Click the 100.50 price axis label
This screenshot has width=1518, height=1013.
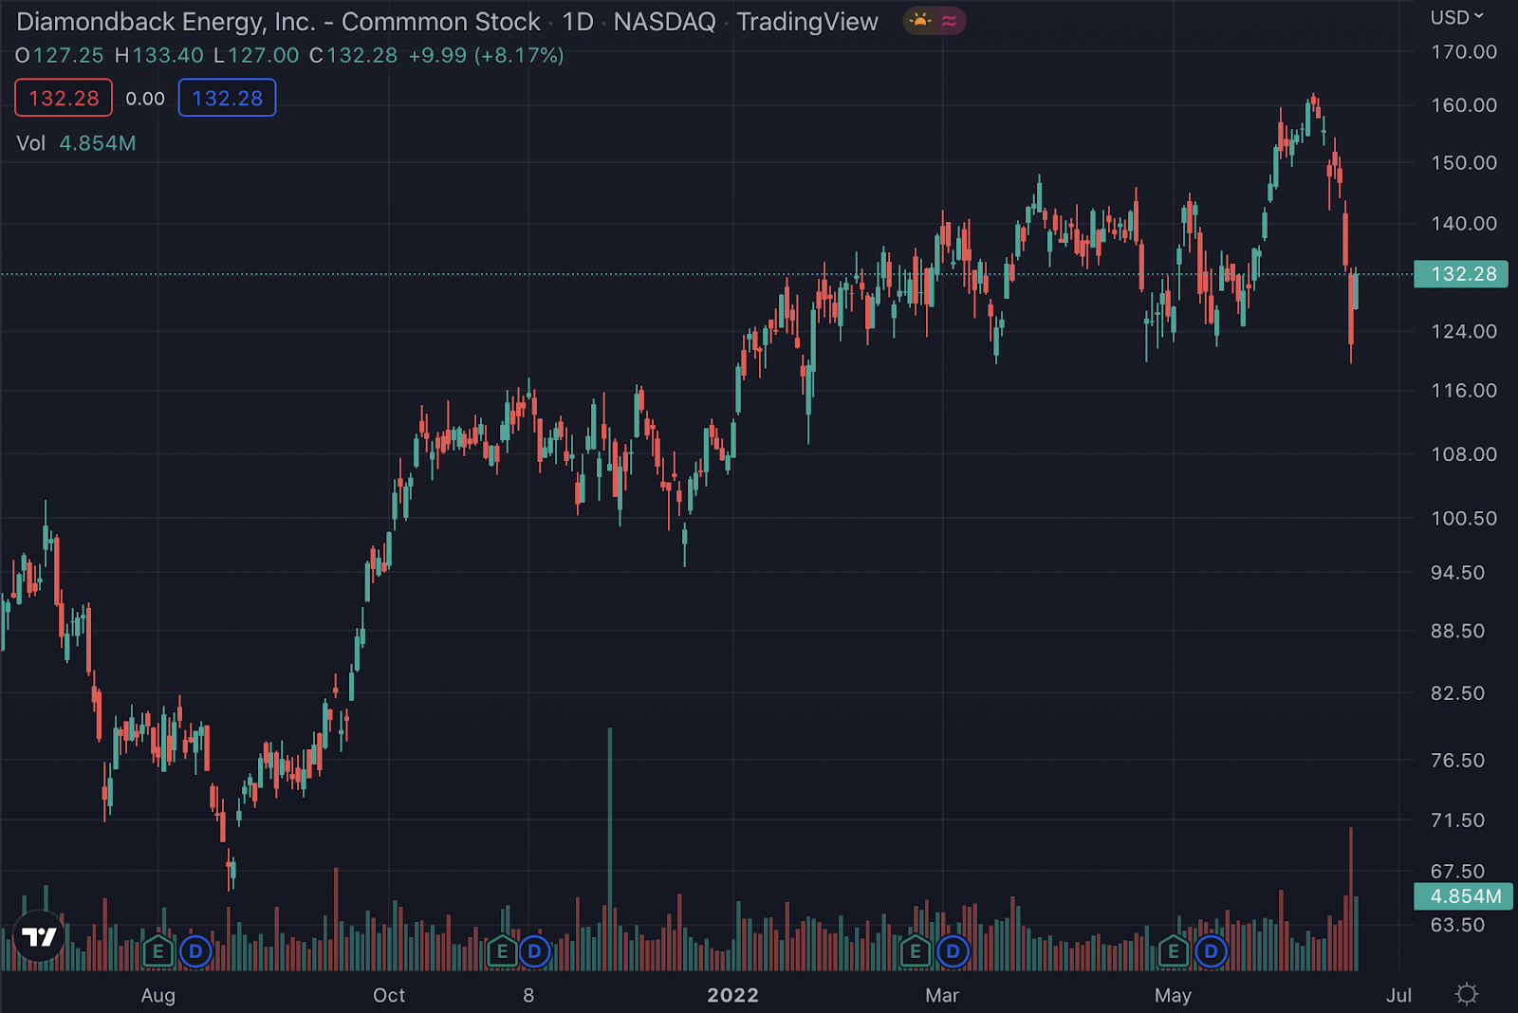[x=1464, y=519]
